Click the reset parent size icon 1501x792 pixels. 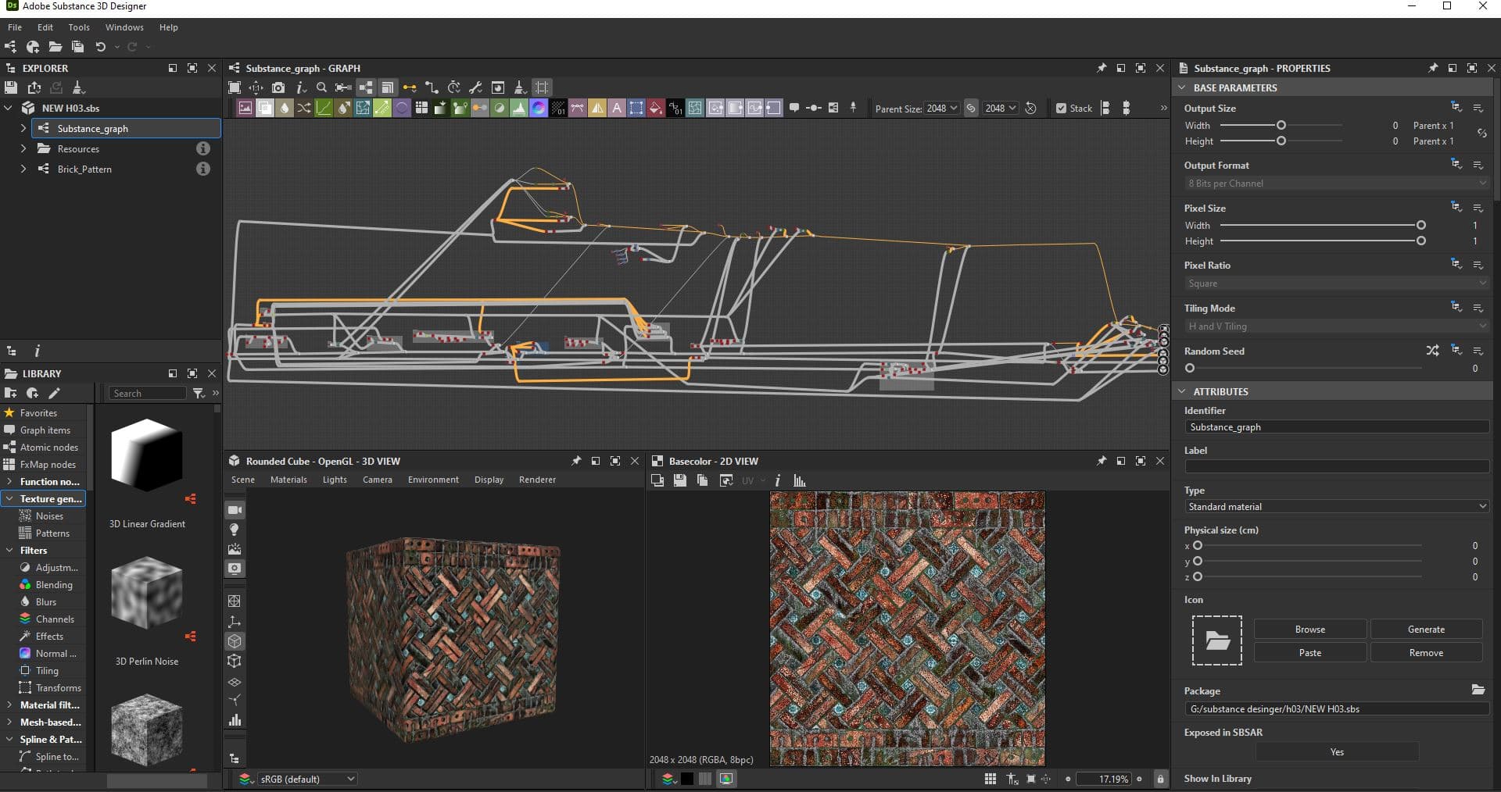pyautogui.click(x=1031, y=109)
